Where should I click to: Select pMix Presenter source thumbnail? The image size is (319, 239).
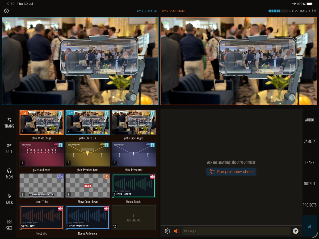pyautogui.click(x=134, y=154)
